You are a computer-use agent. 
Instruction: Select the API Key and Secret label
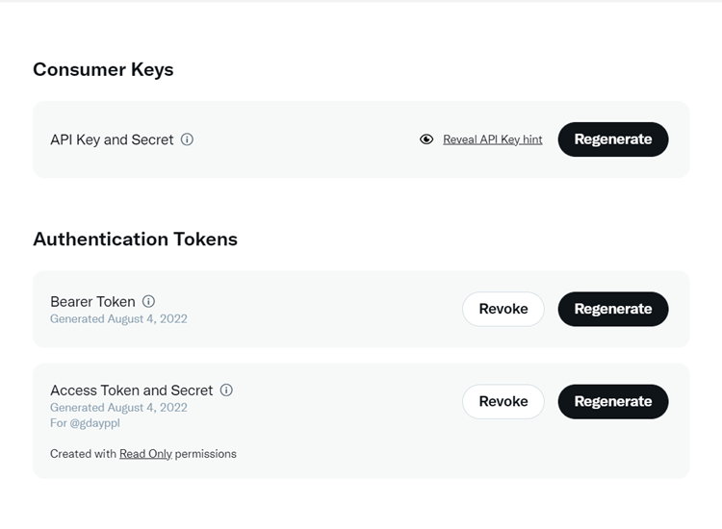tap(112, 139)
